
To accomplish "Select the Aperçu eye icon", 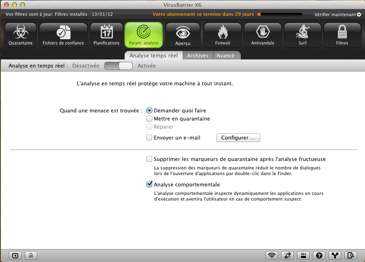I will click(182, 35).
